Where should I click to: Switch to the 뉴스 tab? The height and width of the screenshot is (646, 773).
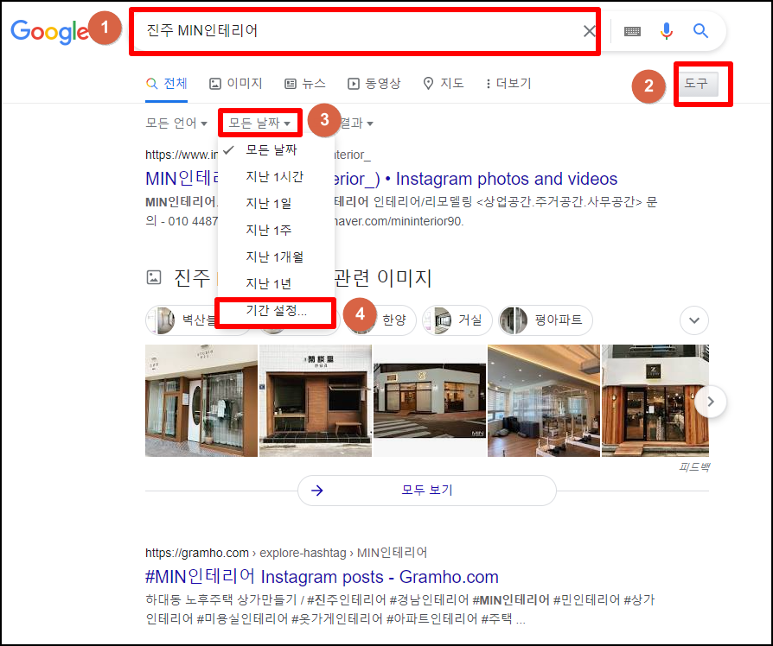(x=305, y=84)
